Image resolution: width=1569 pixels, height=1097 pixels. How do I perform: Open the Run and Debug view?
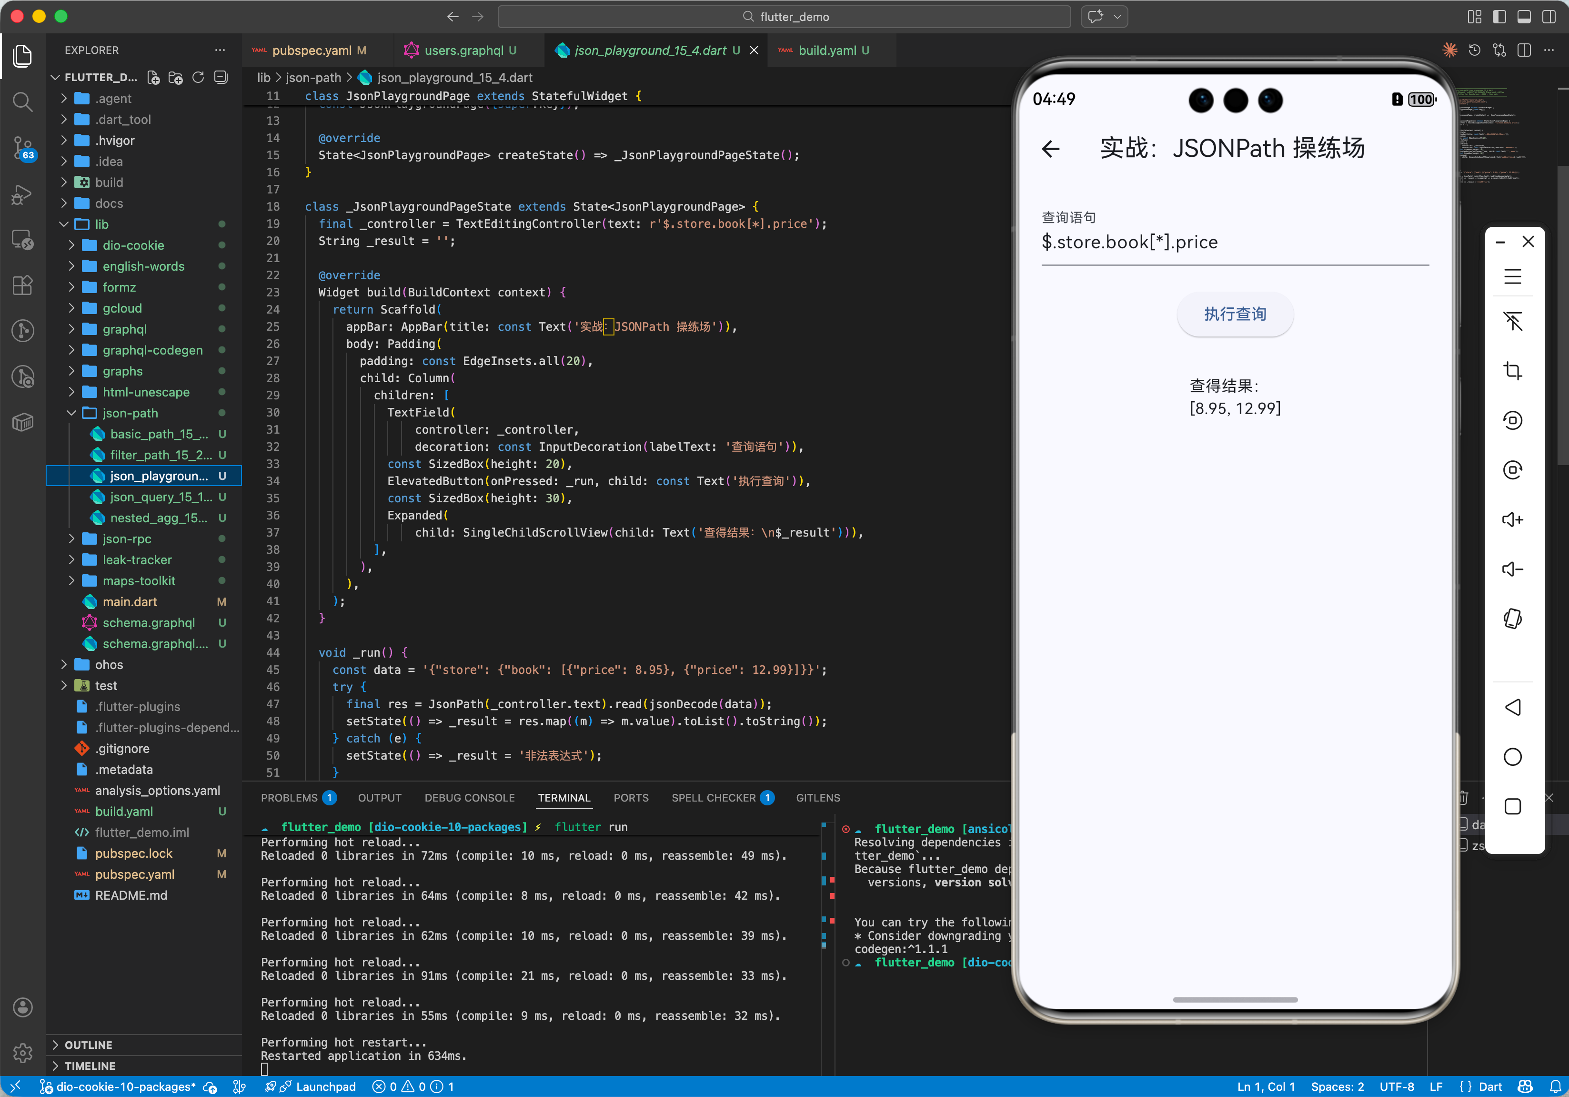click(x=22, y=194)
